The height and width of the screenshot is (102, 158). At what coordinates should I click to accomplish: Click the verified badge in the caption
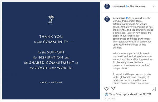pyautogui.click(x=127, y=18)
